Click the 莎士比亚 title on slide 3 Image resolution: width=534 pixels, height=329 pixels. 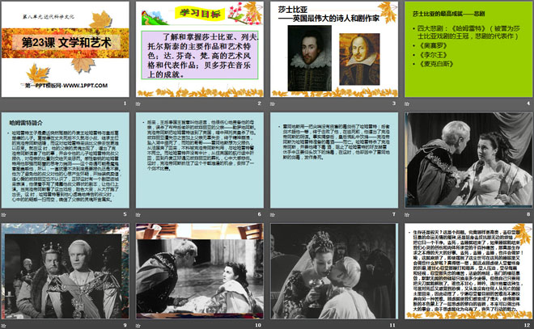[x=293, y=10]
